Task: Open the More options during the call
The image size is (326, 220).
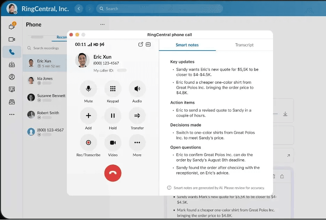Action: pyautogui.click(x=137, y=143)
